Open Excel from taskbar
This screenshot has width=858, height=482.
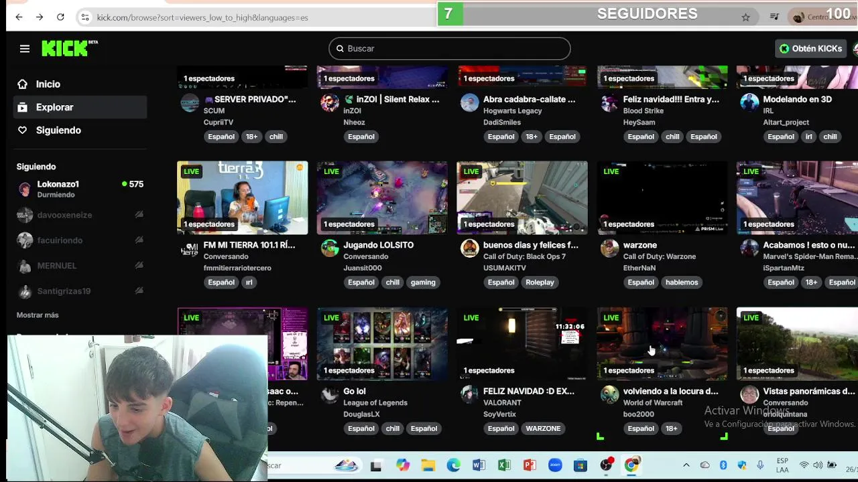(504, 465)
